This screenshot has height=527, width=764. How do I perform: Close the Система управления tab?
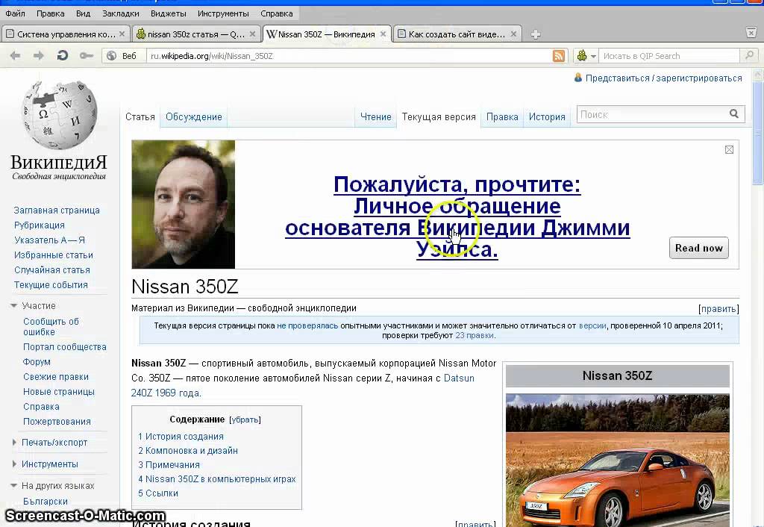122,34
